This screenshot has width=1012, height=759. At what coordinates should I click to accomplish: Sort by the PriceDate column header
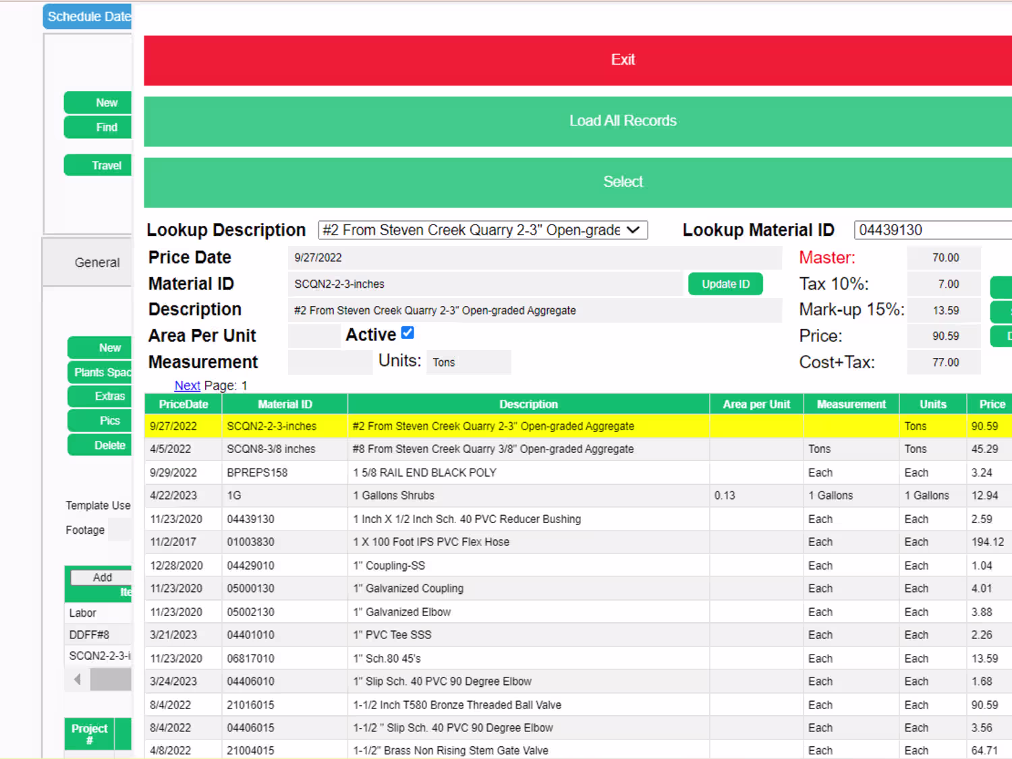click(x=184, y=404)
